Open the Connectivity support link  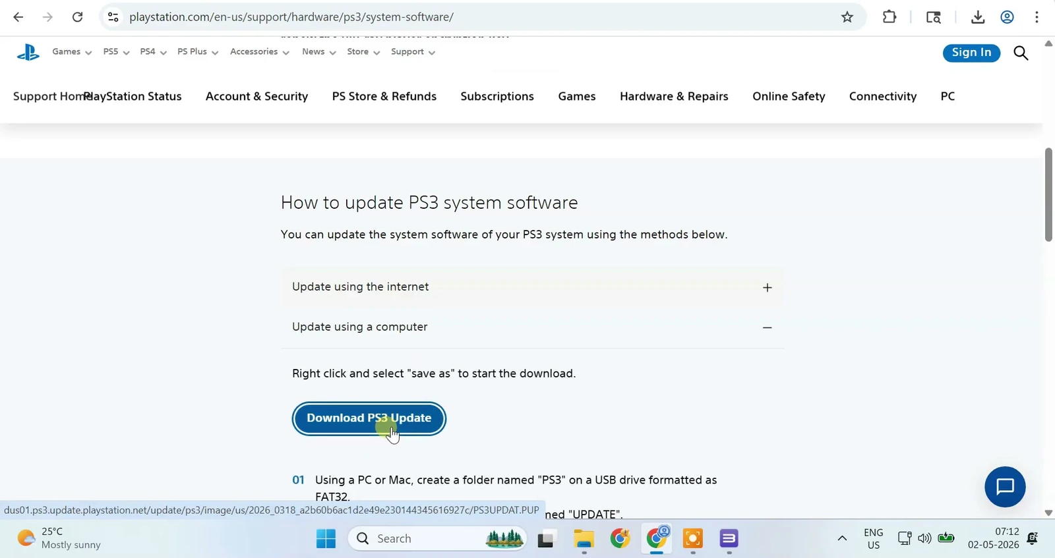883,96
